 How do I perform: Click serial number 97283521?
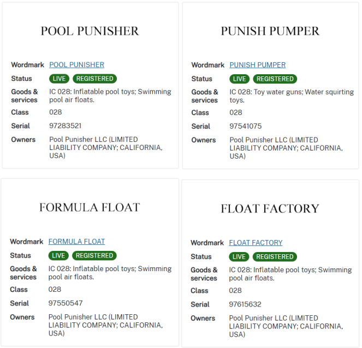click(x=66, y=126)
